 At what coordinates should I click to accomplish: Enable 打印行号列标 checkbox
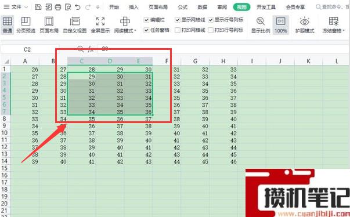pyautogui.click(x=211, y=30)
